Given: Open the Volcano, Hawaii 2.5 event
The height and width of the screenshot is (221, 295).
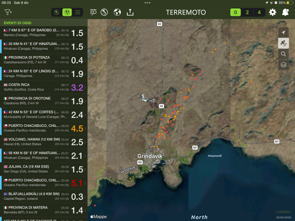Looking at the screenshot, I should (x=43, y=142).
